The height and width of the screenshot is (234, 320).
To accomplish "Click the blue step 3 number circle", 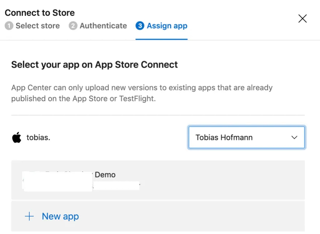I will [x=140, y=26].
